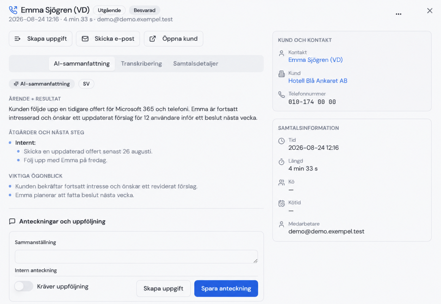Click the SAMTALSINFORMATION card heading
Viewport: 441px width, 304px height.
coord(308,128)
